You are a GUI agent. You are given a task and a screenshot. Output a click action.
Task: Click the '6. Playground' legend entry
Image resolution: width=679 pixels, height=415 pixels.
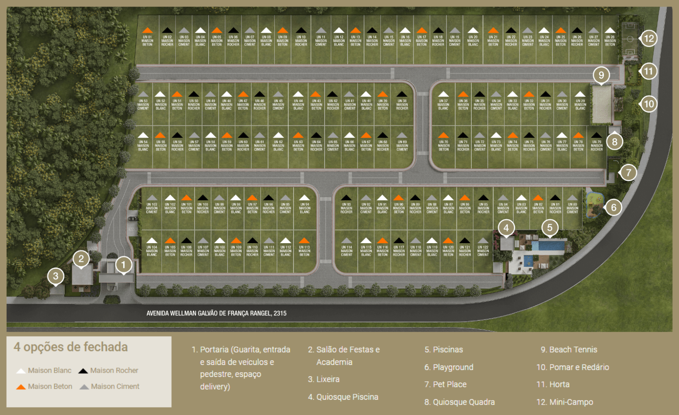pos(448,367)
